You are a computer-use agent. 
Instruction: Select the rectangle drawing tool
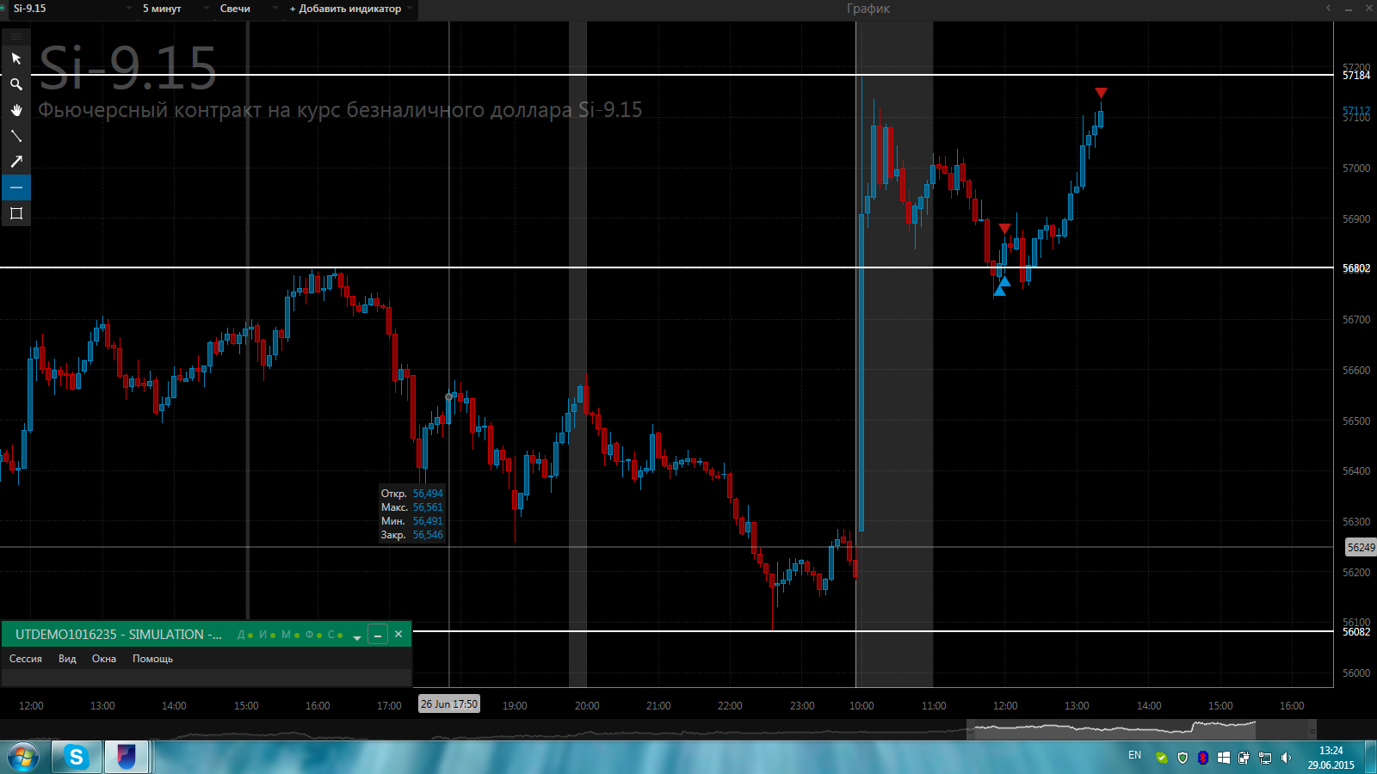[16, 213]
